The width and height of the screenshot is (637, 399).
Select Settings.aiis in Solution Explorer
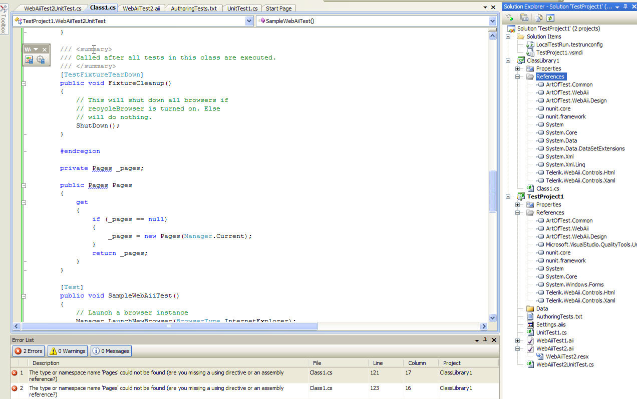point(550,324)
